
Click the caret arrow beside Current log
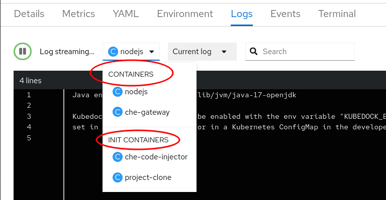(224, 52)
